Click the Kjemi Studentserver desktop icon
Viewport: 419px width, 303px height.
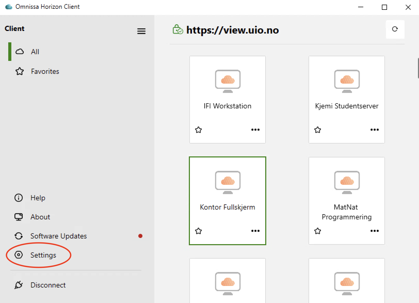coord(347,81)
